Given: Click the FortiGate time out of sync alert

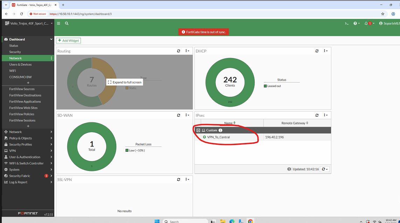Looking at the screenshot, I should click(x=204, y=32).
